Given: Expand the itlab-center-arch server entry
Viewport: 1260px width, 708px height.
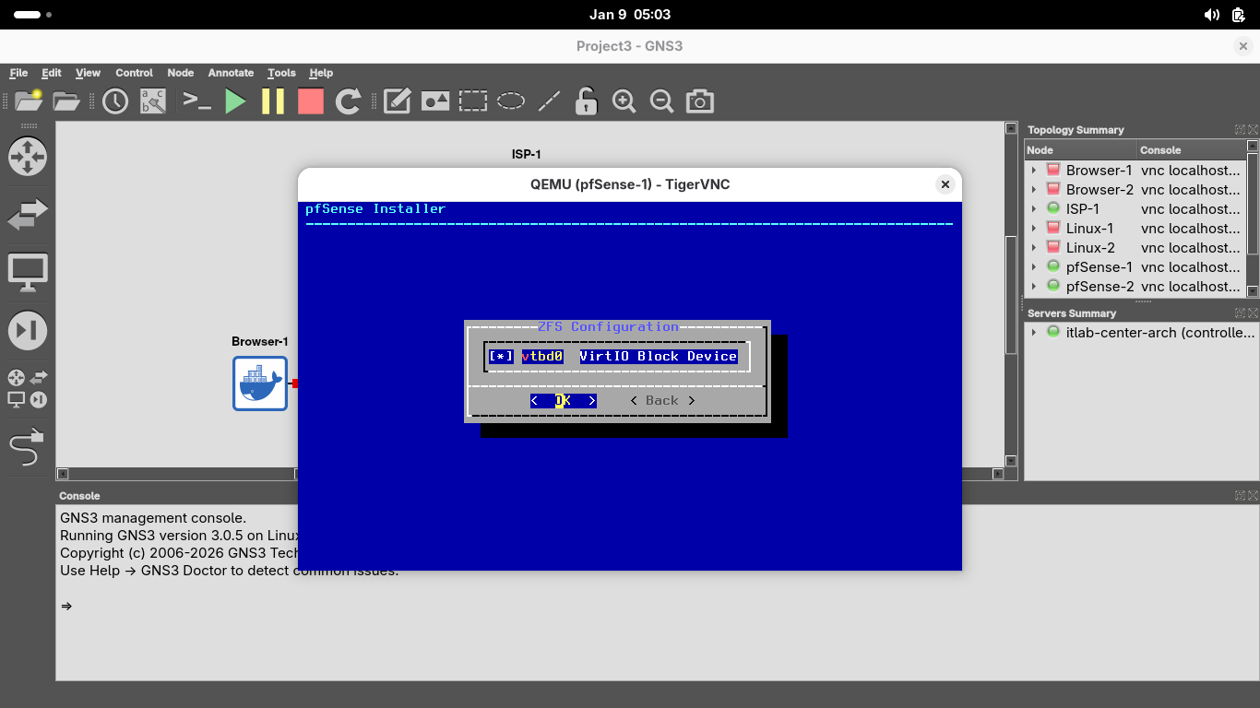Looking at the screenshot, I should (1034, 333).
